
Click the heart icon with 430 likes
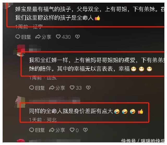click(x=58, y=37)
